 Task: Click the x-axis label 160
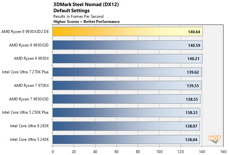pos(223,152)
